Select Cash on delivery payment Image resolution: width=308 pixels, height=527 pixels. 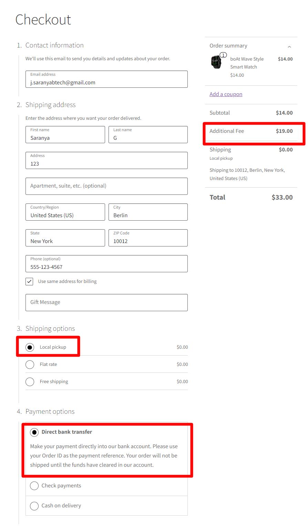tap(34, 506)
